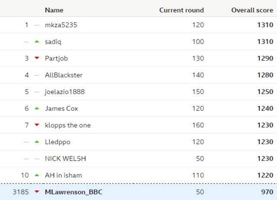This screenshot has width=277, height=200.
Task: Click rank number 3185
Action: coord(21,192)
